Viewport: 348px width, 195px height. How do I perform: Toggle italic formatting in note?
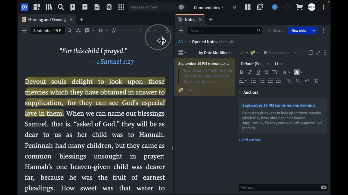pyautogui.click(x=250, y=72)
